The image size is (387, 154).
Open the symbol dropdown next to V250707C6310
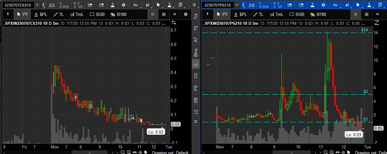coord(37,5)
